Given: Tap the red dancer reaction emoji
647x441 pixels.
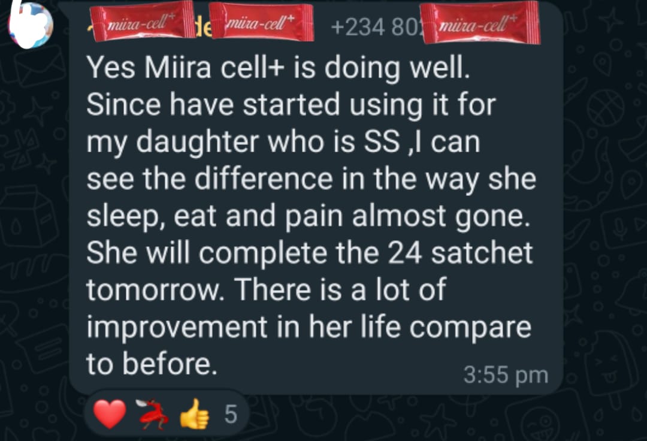Looking at the screenshot, I should click(x=153, y=414).
